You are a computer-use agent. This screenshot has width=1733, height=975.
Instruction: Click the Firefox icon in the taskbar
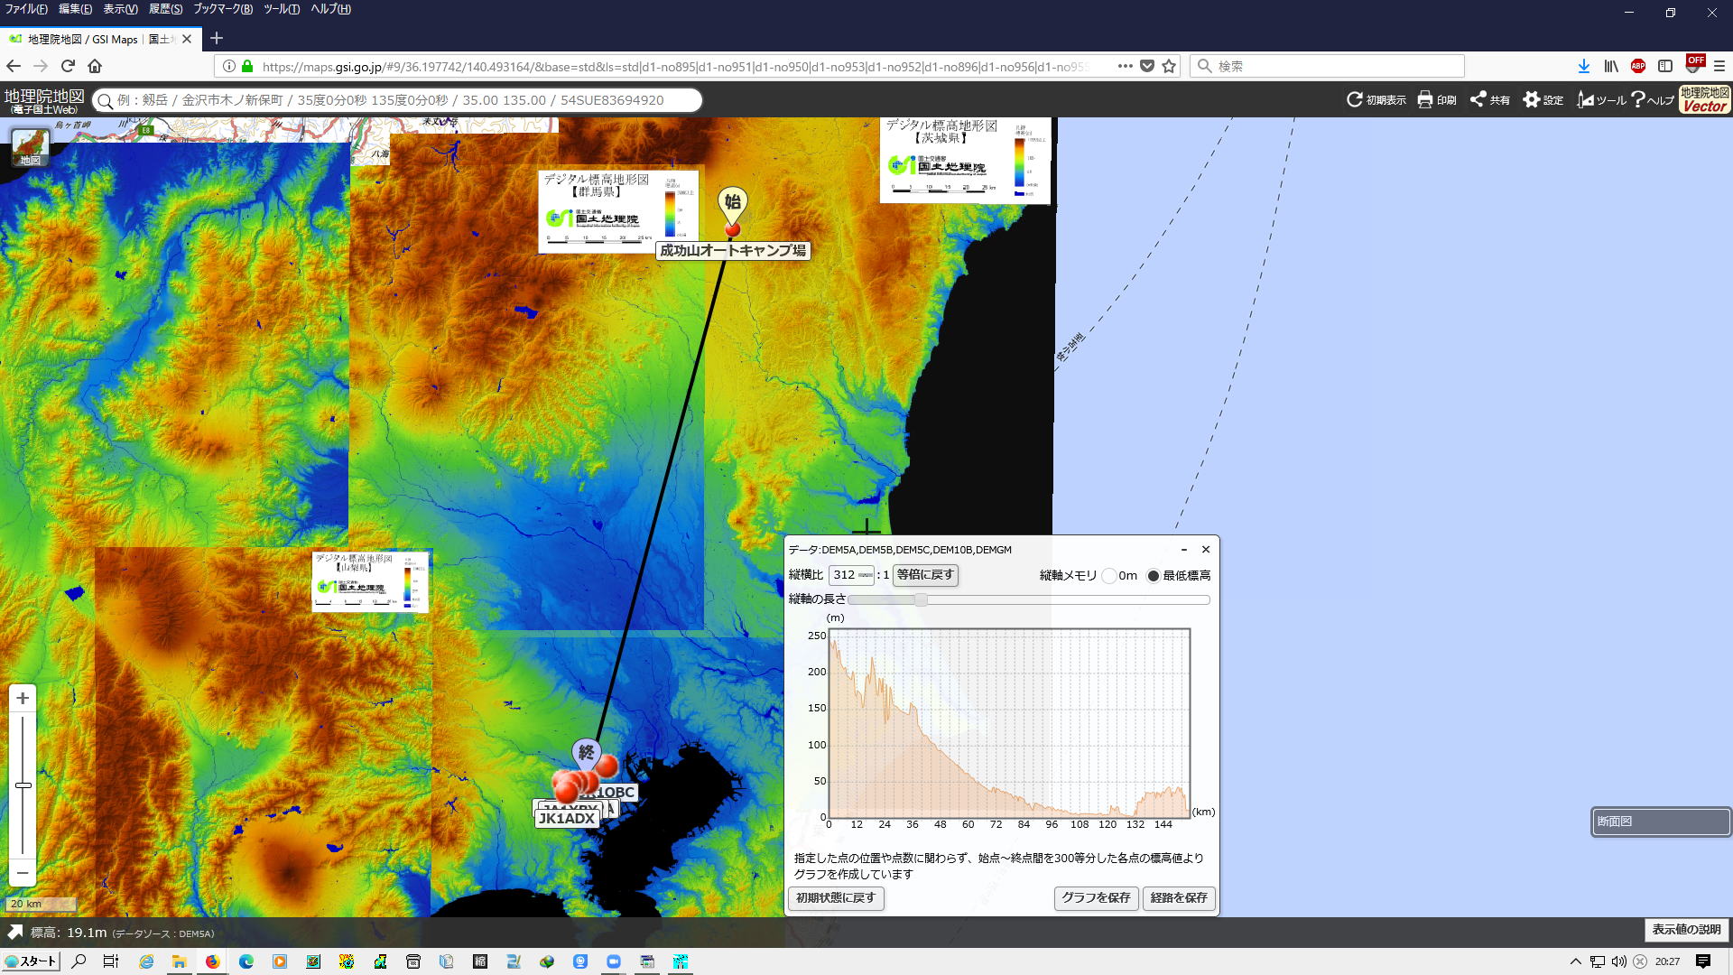[x=212, y=961]
